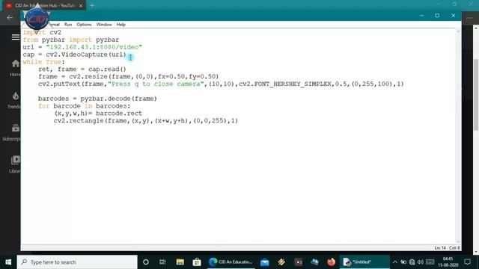Viewport: 479px width, 269px height.
Task: Click 'barcode.rect' in the code
Action: tap(119, 113)
